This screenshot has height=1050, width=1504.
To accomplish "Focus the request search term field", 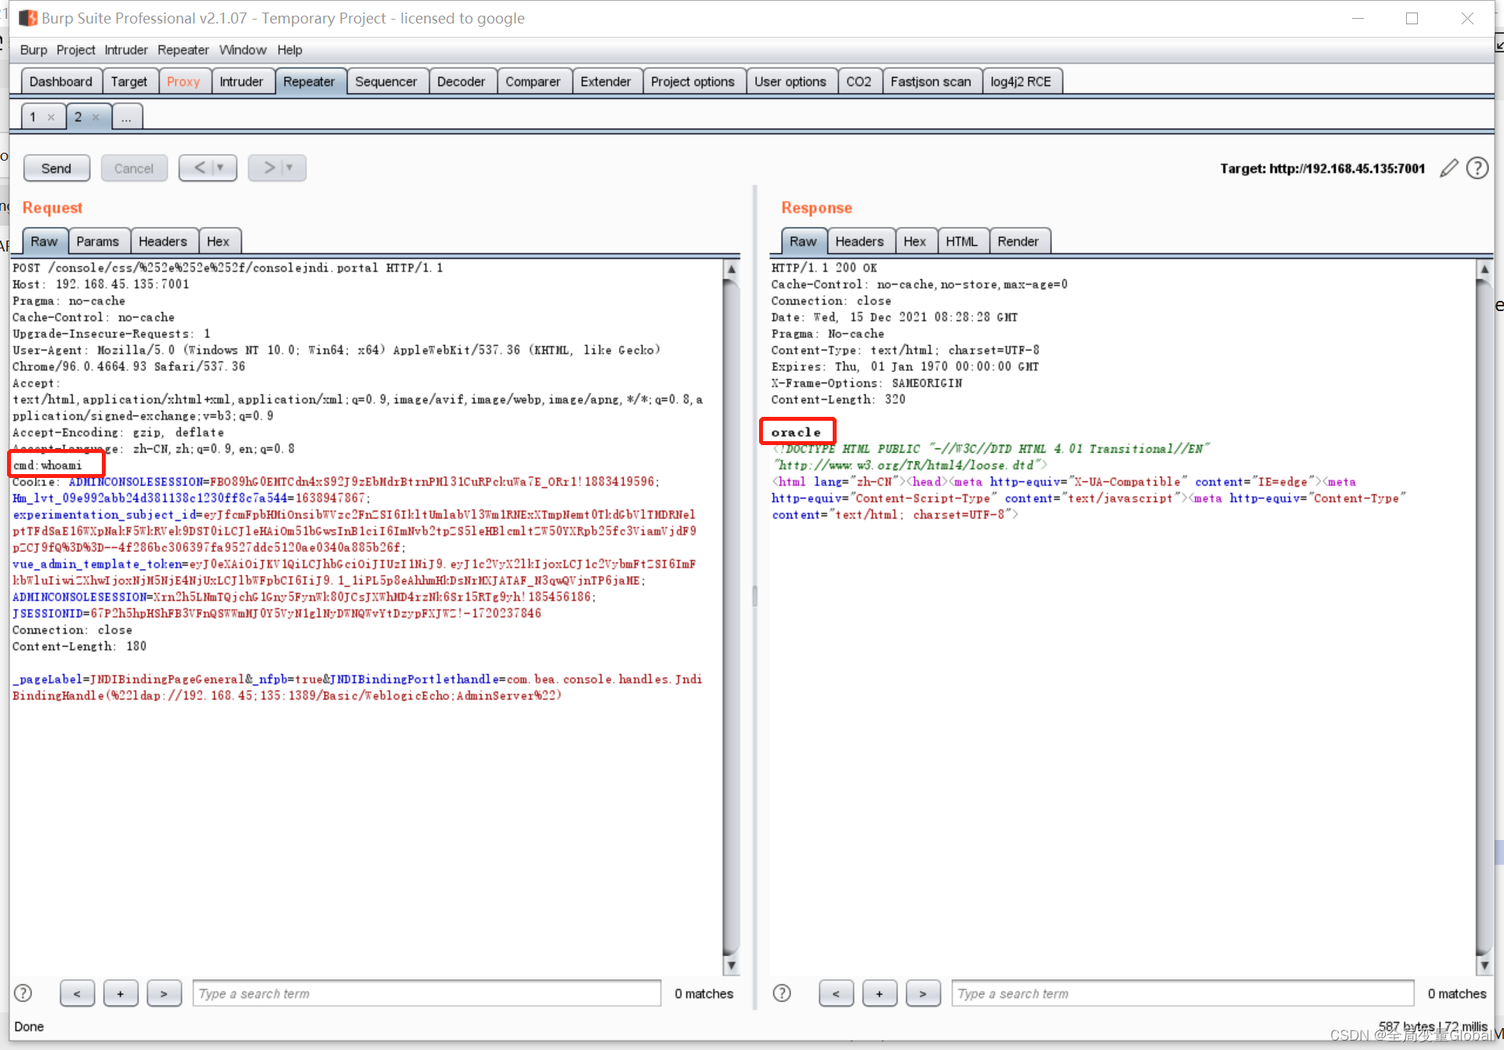I will (427, 993).
